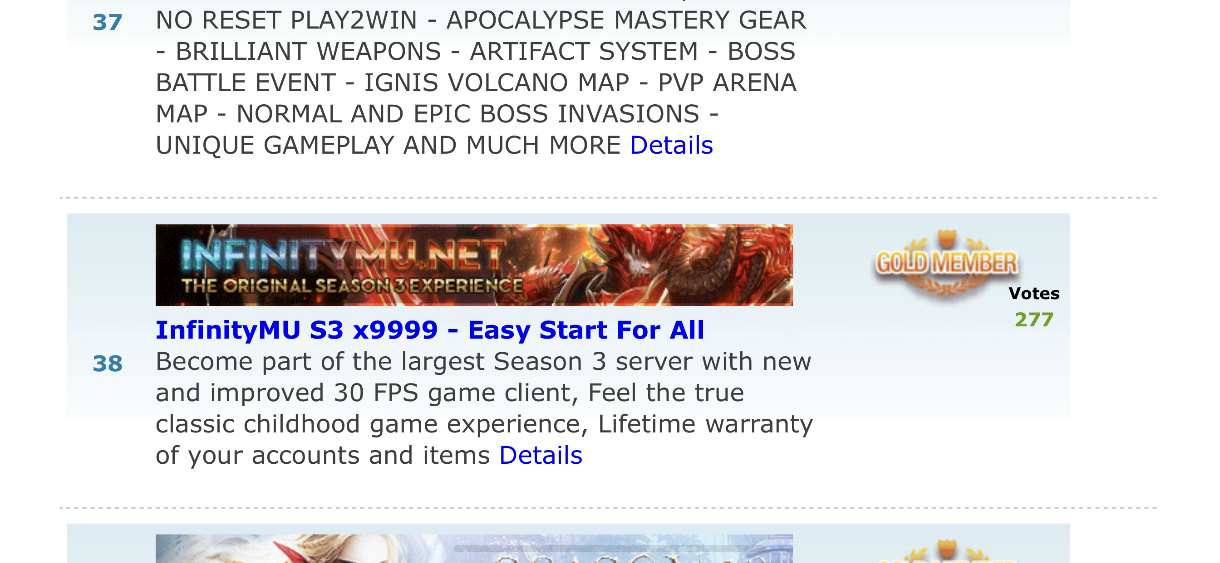Open Details link for InfinityMU listing
1220x563 pixels.
541,455
